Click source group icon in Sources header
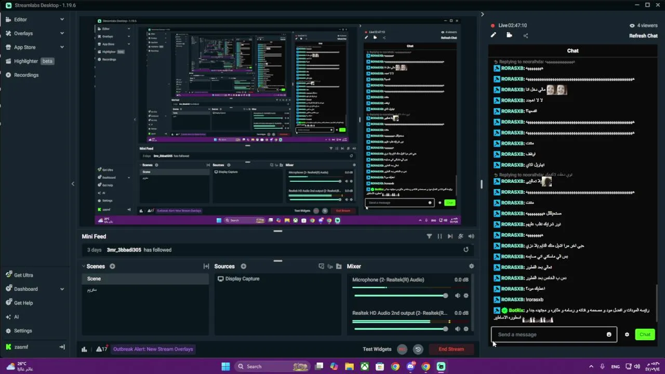The height and width of the screenshot is (374, 665). pos(322,266)
